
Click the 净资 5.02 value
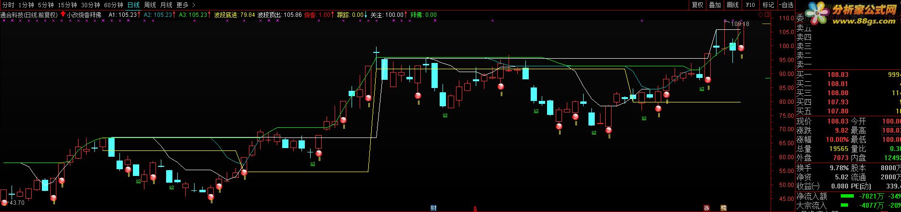tap(842, 177)
